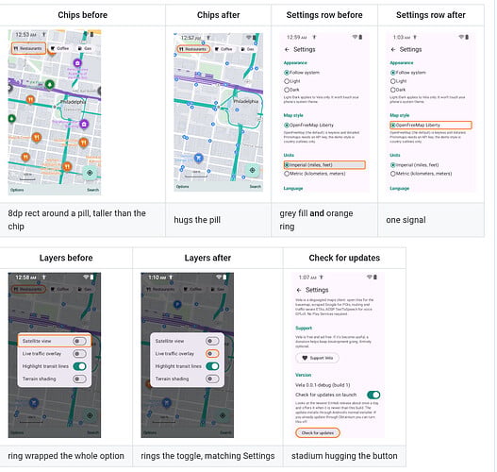Open the Layers after screenshot
Viewport: 497px width, 472px height.
point(188,355)
